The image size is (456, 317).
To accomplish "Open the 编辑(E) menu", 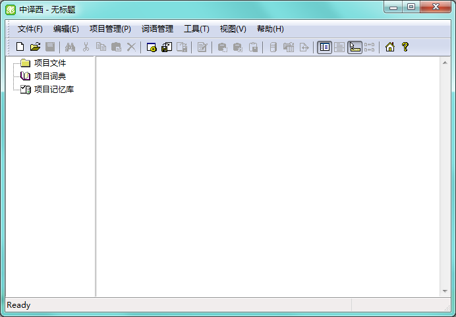I will tap(66, 29).
